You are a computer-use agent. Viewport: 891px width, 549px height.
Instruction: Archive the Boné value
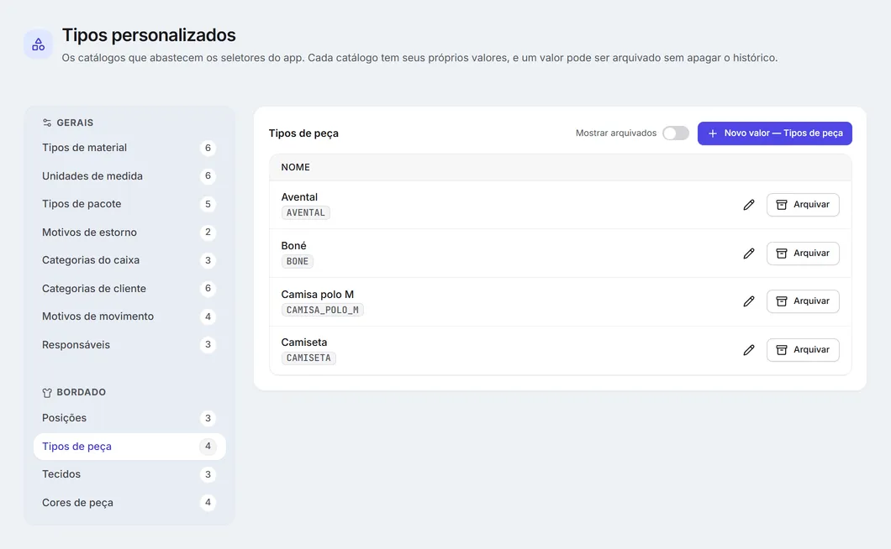pos(803,254)
